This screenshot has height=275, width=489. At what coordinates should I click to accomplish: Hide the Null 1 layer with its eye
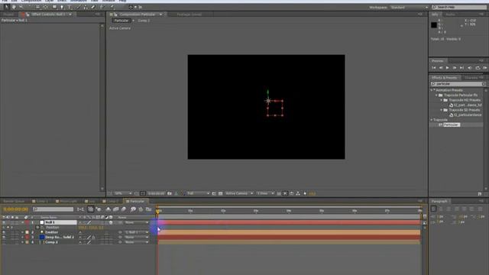4,222
